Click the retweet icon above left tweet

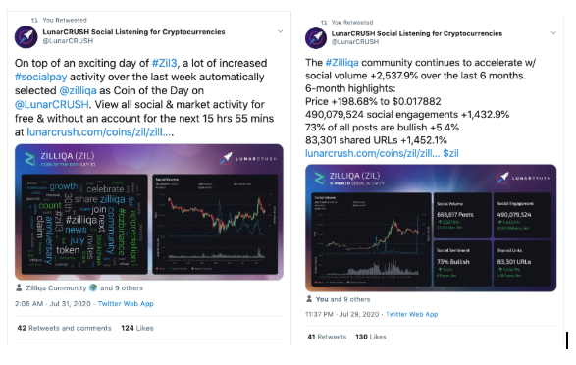(34, 20)
